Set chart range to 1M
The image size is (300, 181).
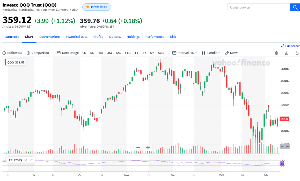(x=101, y=53)
